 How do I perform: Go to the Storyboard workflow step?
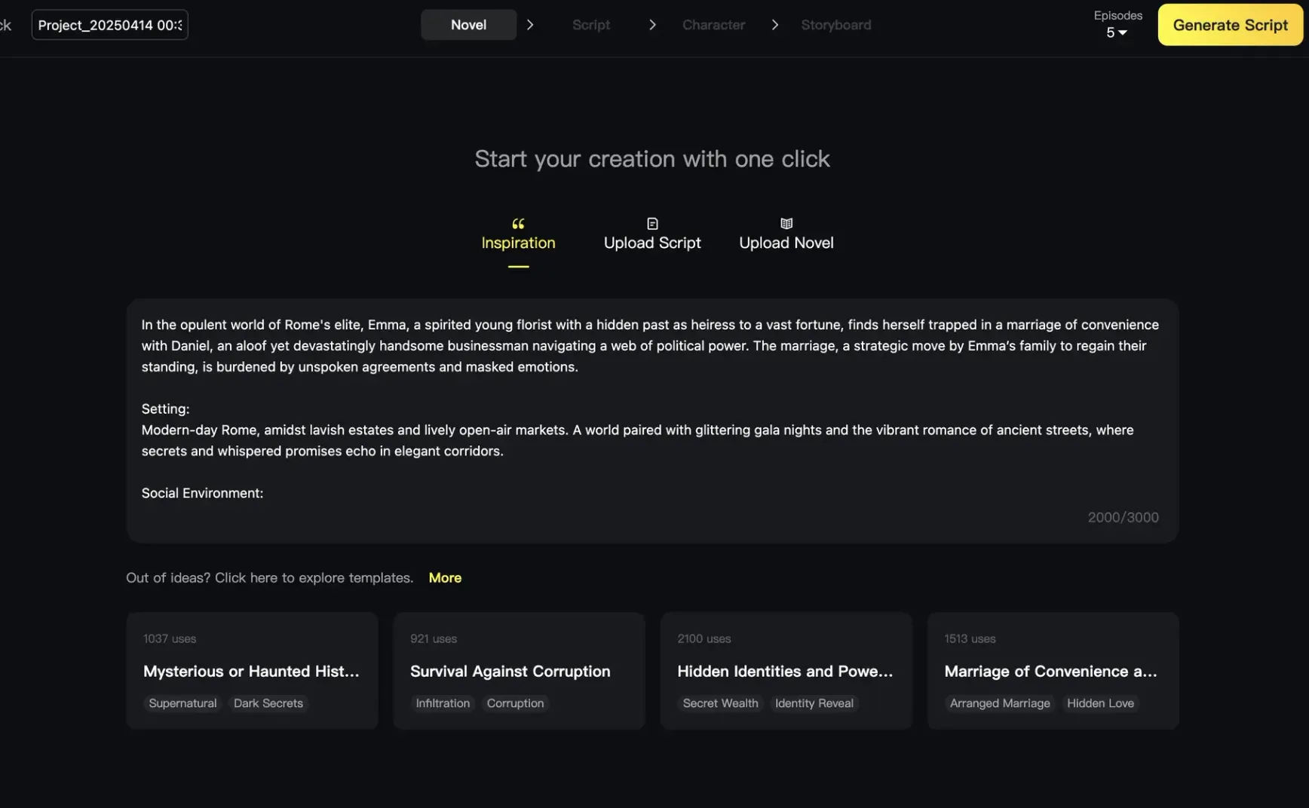click(x=835, y=25)
